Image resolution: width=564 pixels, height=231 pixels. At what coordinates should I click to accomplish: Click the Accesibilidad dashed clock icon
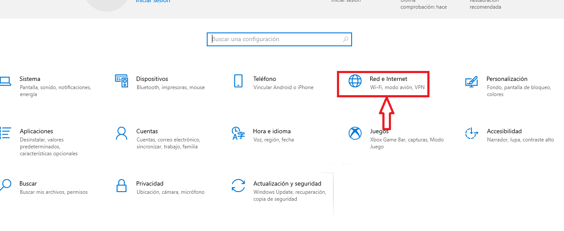(x=471, y=133)
